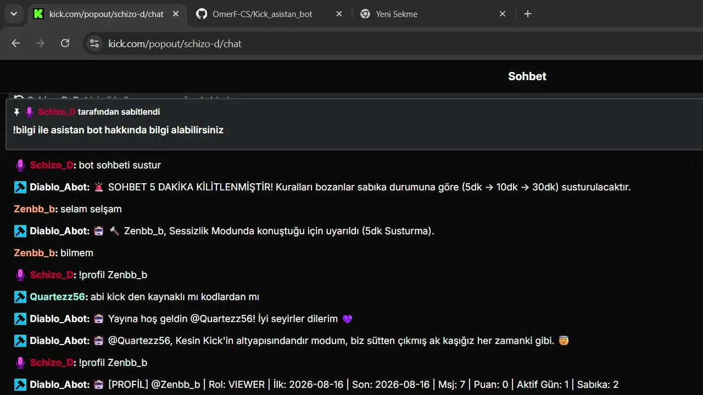The height and width of the screenshot is (395, 703).
Task: Open the tab search dropdown arrow
Action: click(x=14, y=14)
